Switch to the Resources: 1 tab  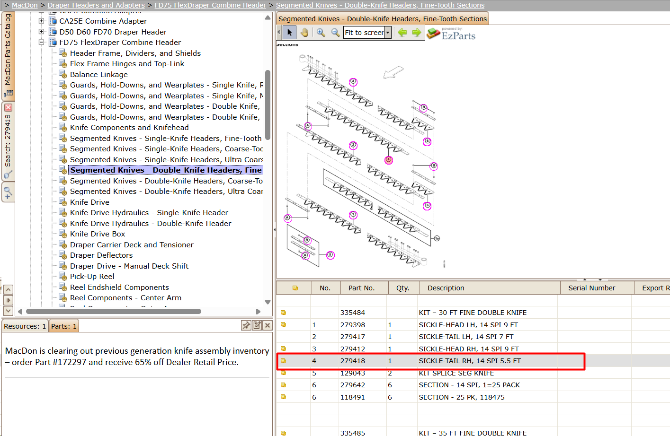25,326
